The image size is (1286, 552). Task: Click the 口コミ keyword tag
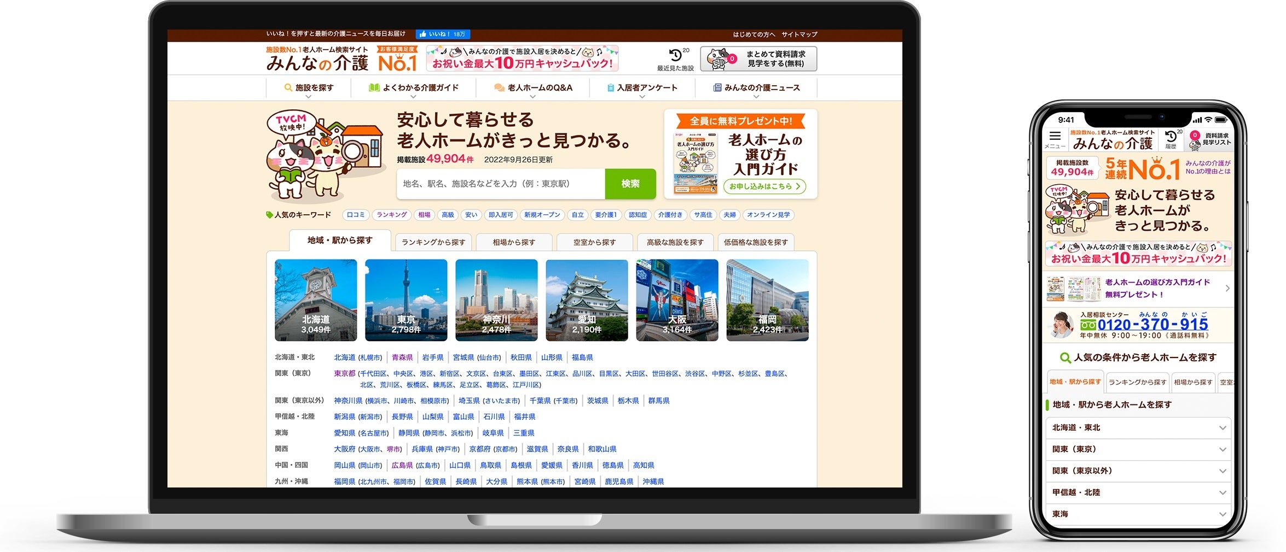click(356, 215)
